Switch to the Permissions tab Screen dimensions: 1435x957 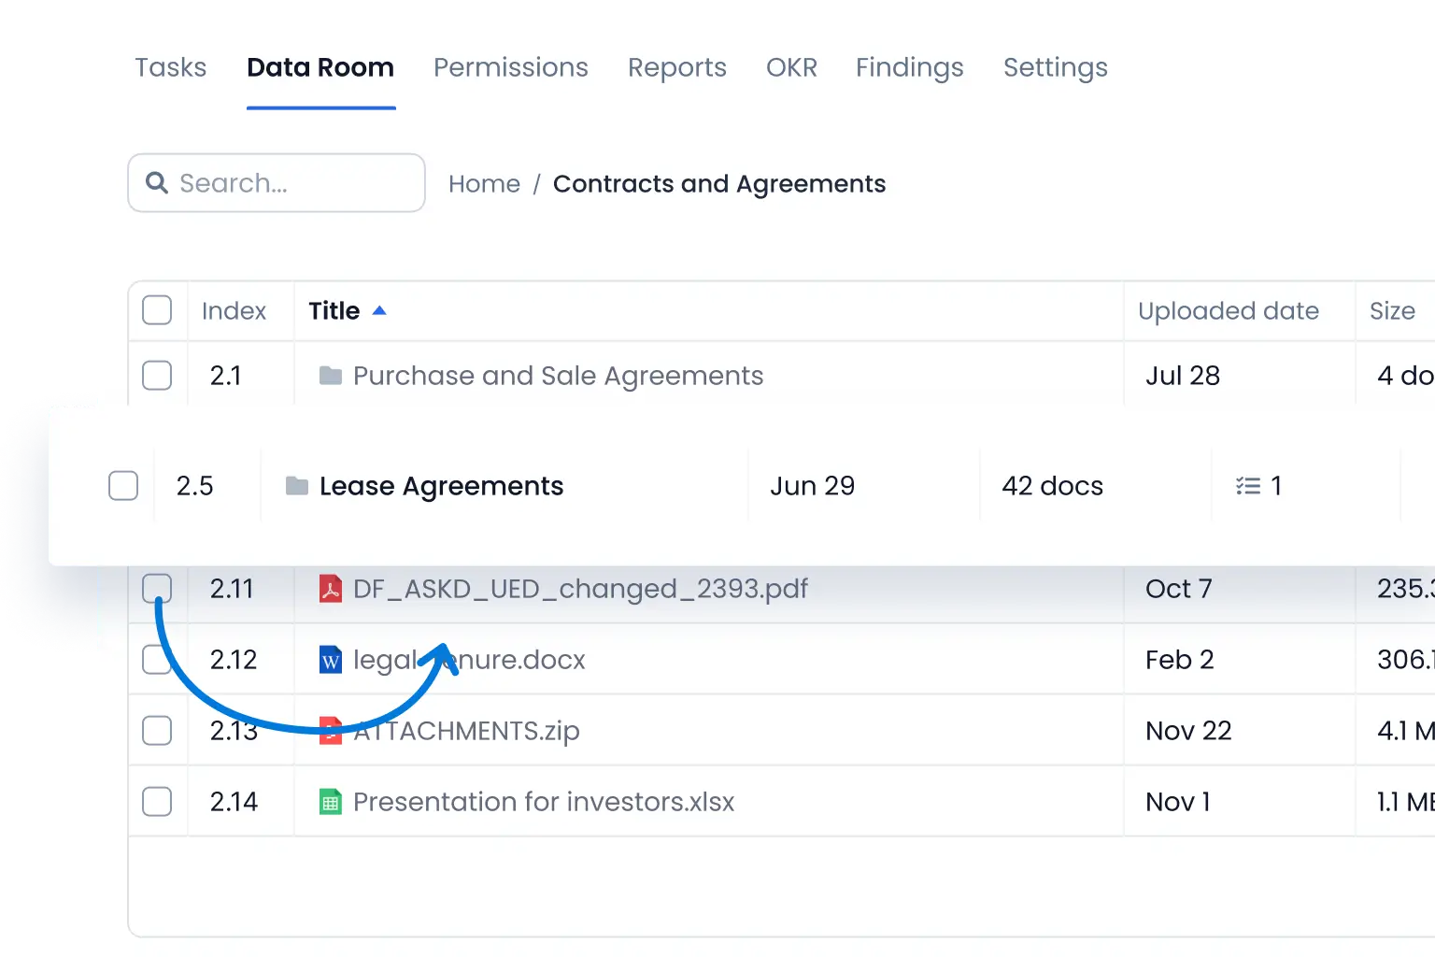[510, 67]
